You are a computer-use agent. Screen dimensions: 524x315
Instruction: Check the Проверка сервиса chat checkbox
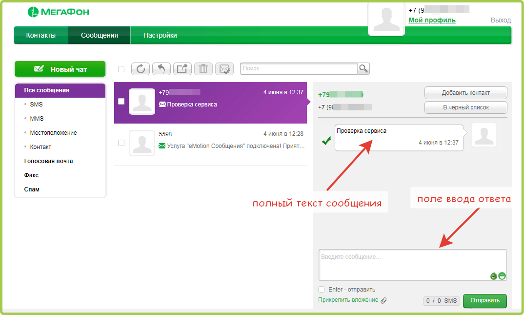[x=121, y=101]
